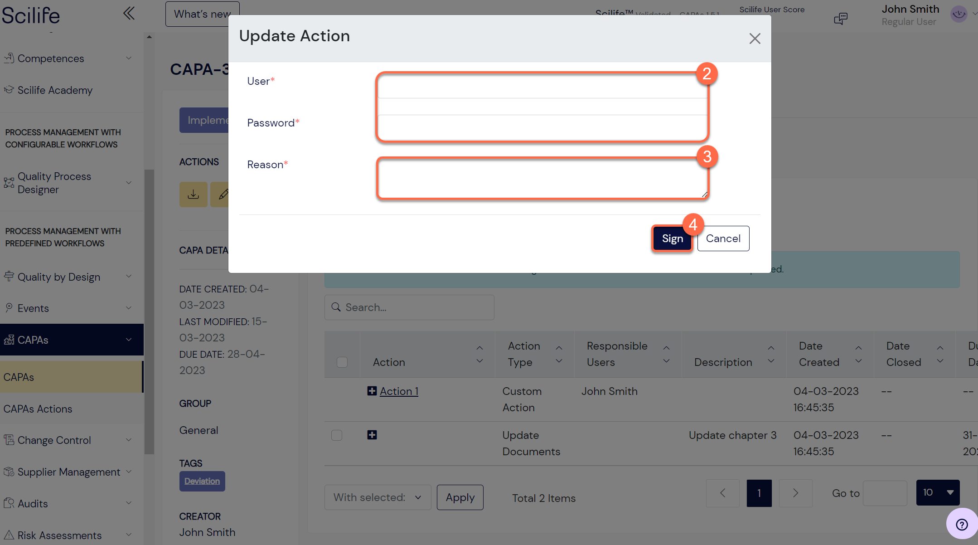Open the 10 items-per-page dropdown
The width and height of the screenshot is (978, 545).
[938, 492]
